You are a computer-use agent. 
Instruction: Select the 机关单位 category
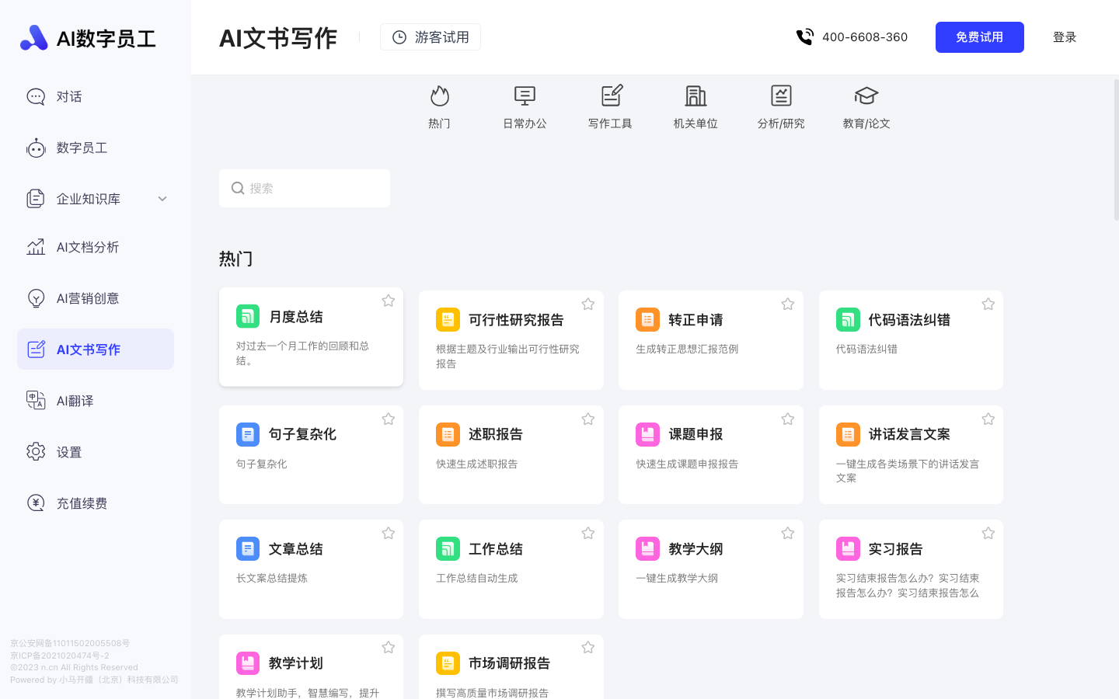pyautogui.click(x=695, y=107)
